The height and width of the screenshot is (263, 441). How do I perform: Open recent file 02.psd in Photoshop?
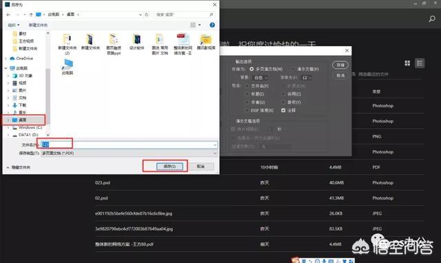[101, 198]
